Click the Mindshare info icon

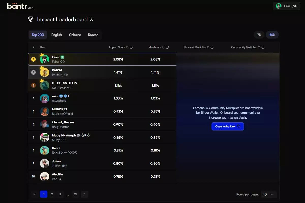[x=167, y=47]
